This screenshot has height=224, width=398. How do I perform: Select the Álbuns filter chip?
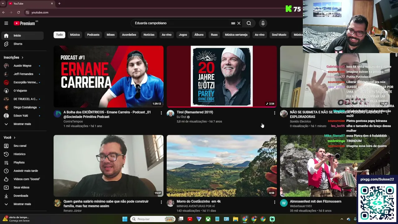click(x=199, y=35)
